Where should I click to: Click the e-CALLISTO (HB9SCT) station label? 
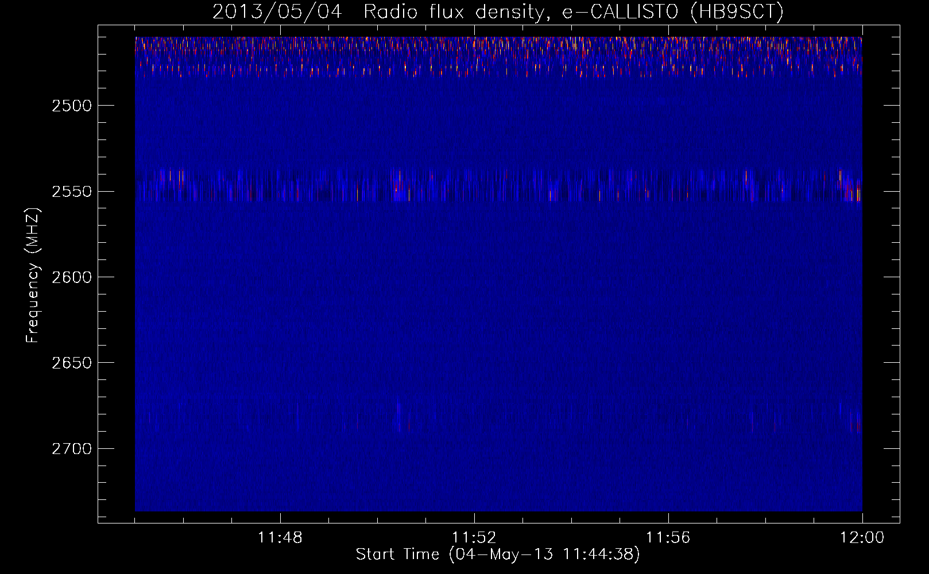point(673,11)
